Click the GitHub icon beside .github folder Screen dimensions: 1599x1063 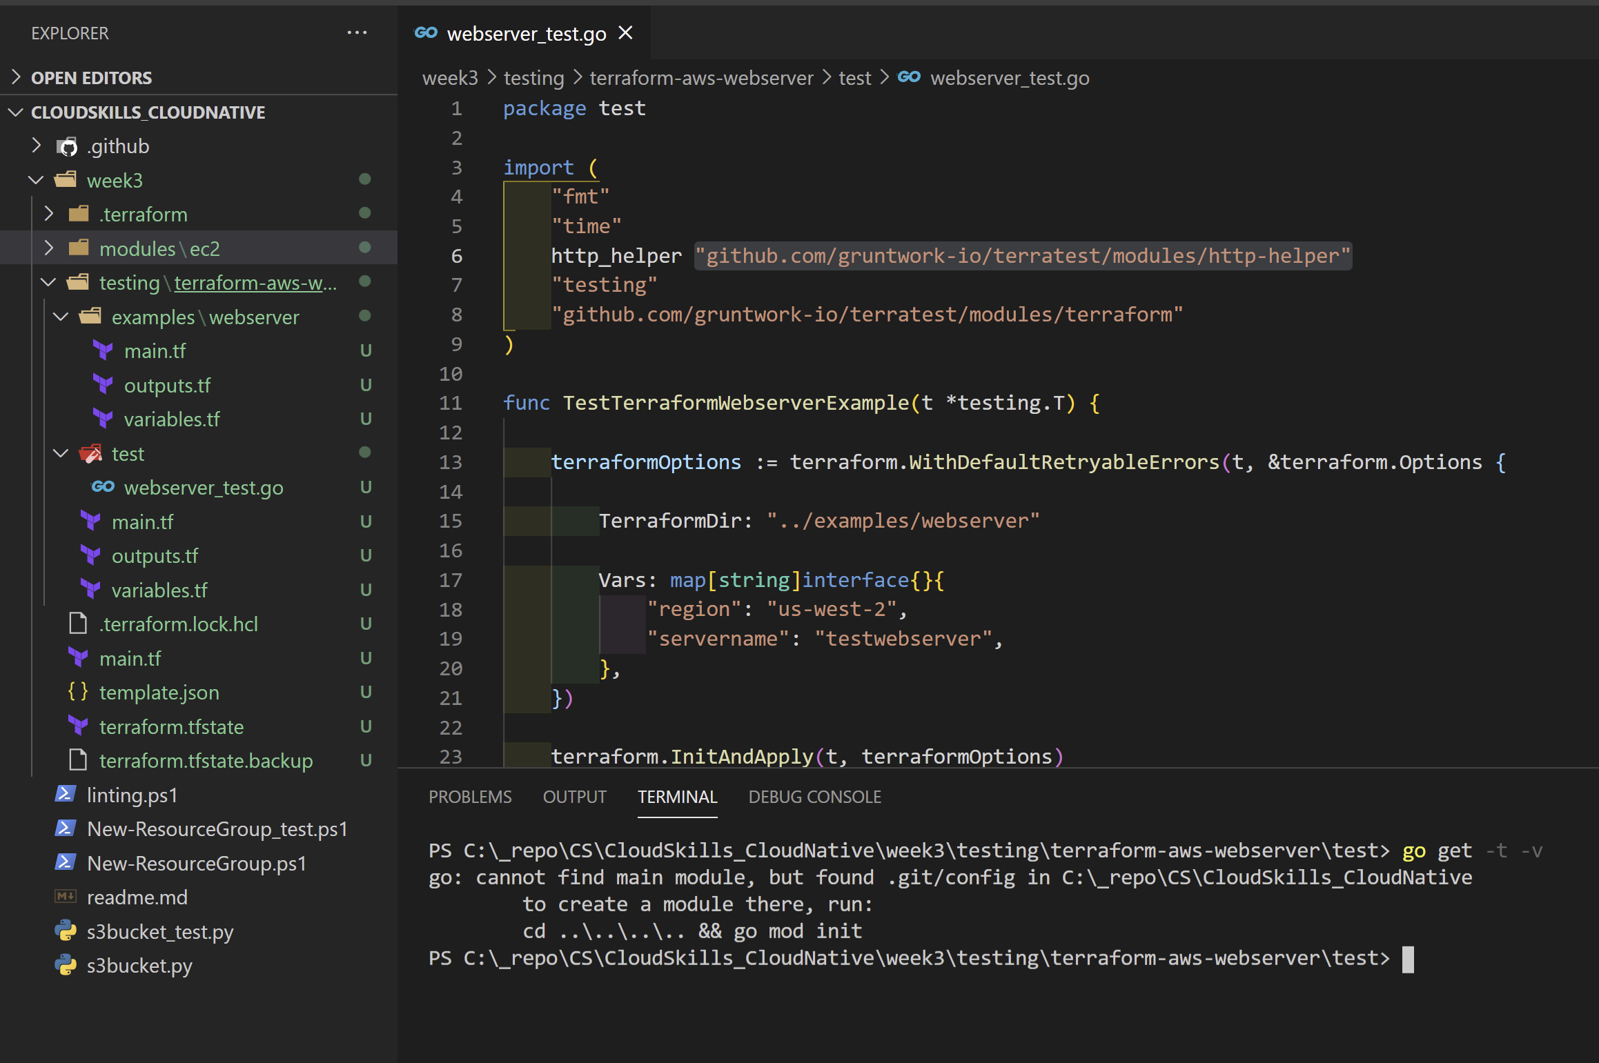(x=67, y=146)
